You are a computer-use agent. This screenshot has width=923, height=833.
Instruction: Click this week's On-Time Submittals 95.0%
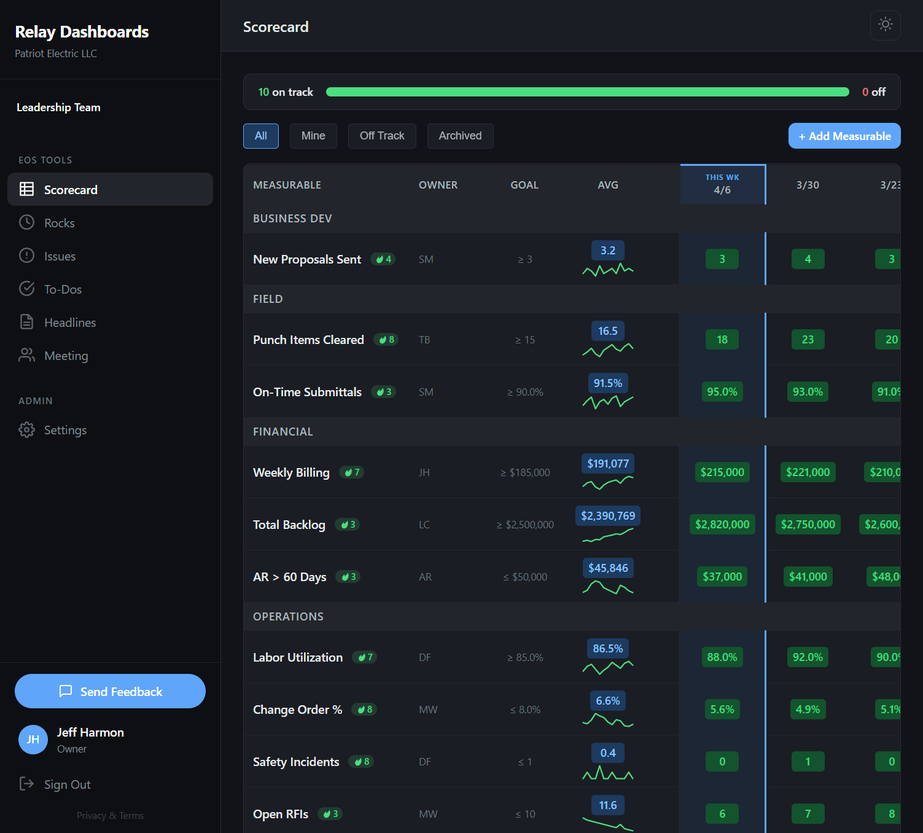click(722, 392)
